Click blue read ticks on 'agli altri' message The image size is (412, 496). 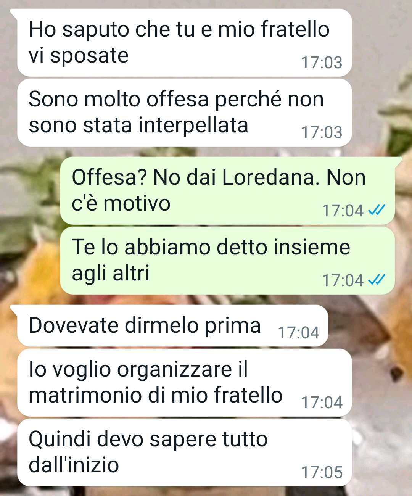pyautogui.click(x=377, y=280)
